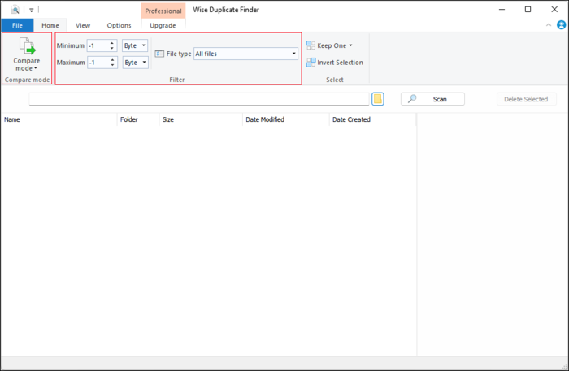
Task: Click Delete Selected button
Action: tap(526, 99)
